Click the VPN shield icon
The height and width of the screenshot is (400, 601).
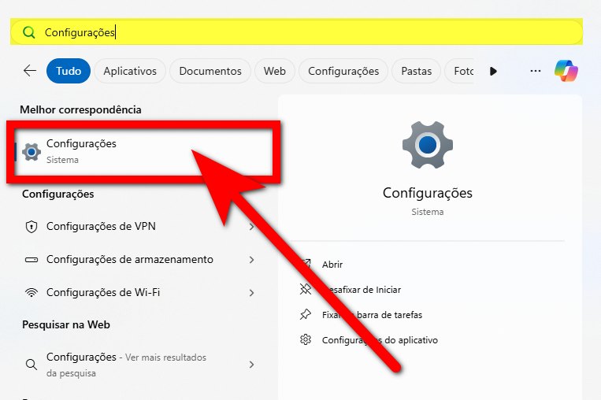pos(32,227)
